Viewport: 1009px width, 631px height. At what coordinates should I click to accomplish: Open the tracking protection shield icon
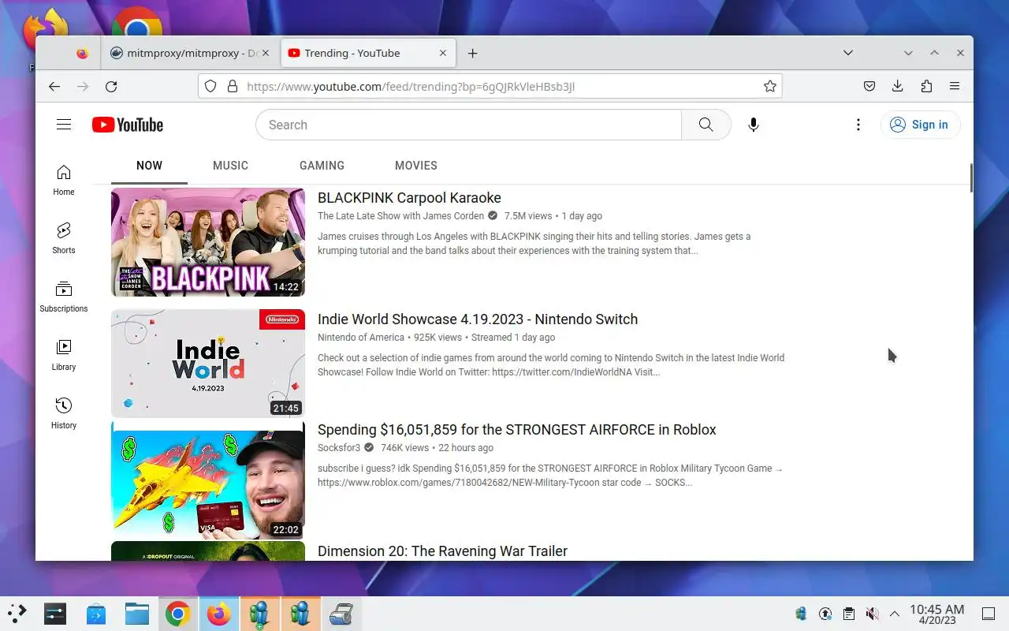[x=210, y=87]
